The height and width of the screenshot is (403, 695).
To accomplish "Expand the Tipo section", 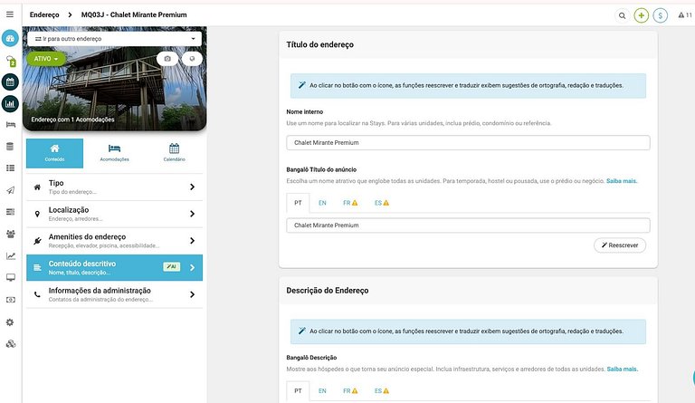I will (x=114, y=187).
